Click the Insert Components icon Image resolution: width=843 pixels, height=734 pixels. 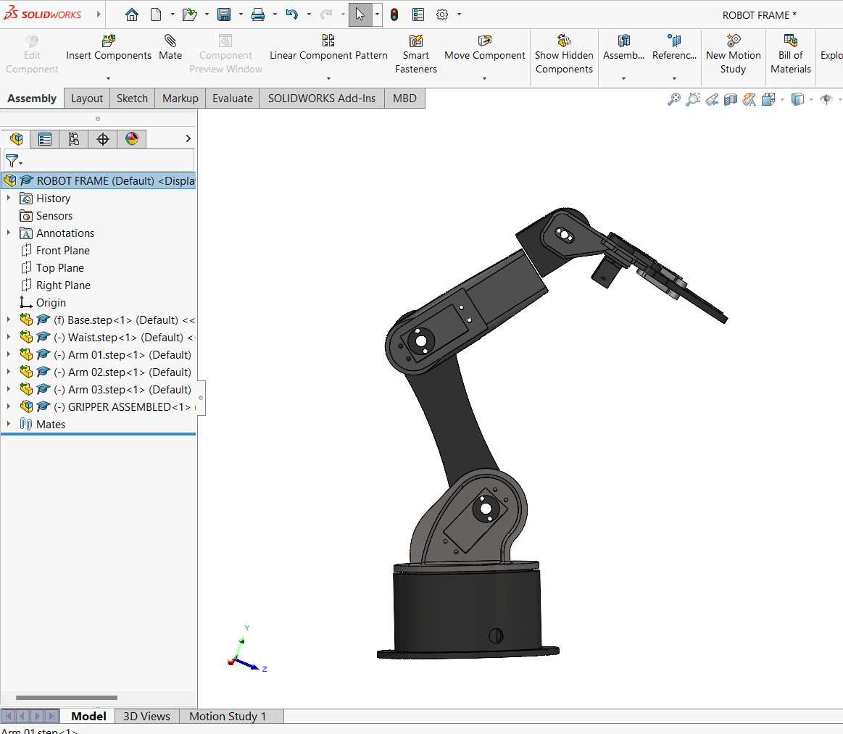[109, 41]
